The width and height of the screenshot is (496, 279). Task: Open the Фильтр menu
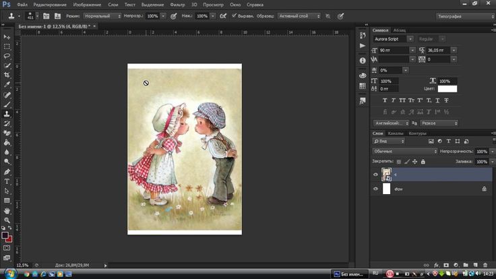pos(177,5)
